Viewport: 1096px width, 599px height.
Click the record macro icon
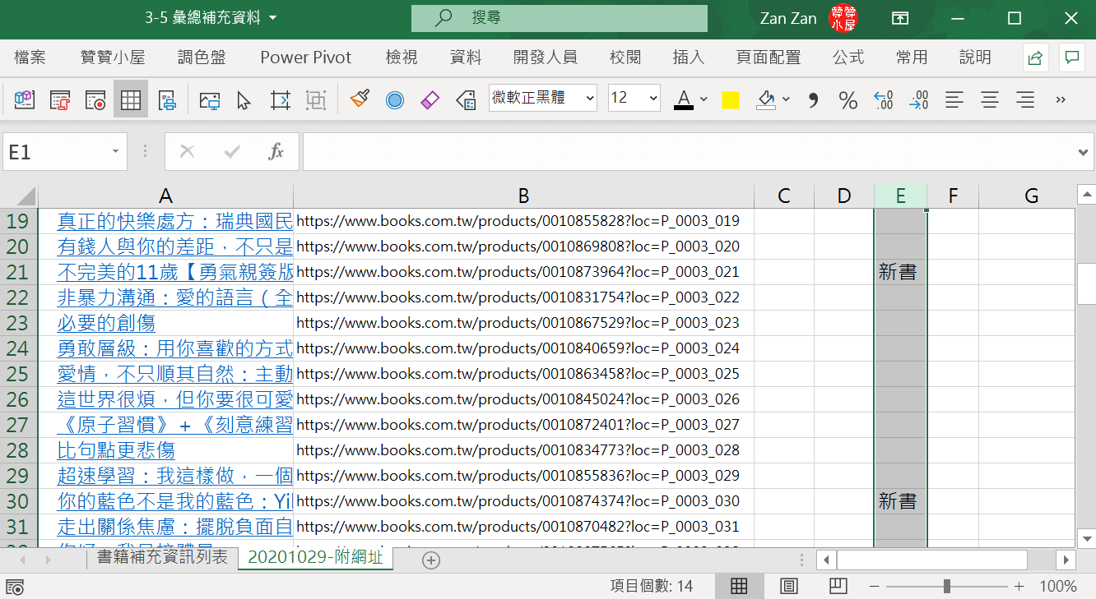tap(95, 99)
